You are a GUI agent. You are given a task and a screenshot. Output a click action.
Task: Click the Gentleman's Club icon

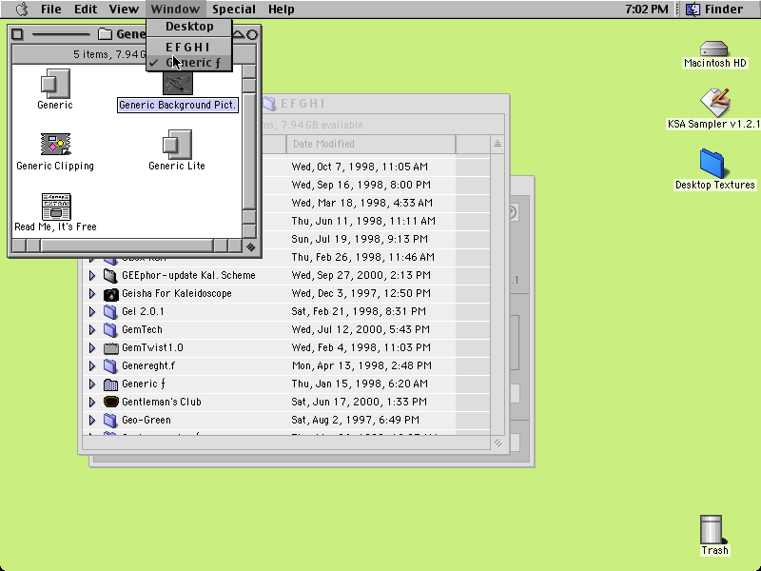pos(110,402)
